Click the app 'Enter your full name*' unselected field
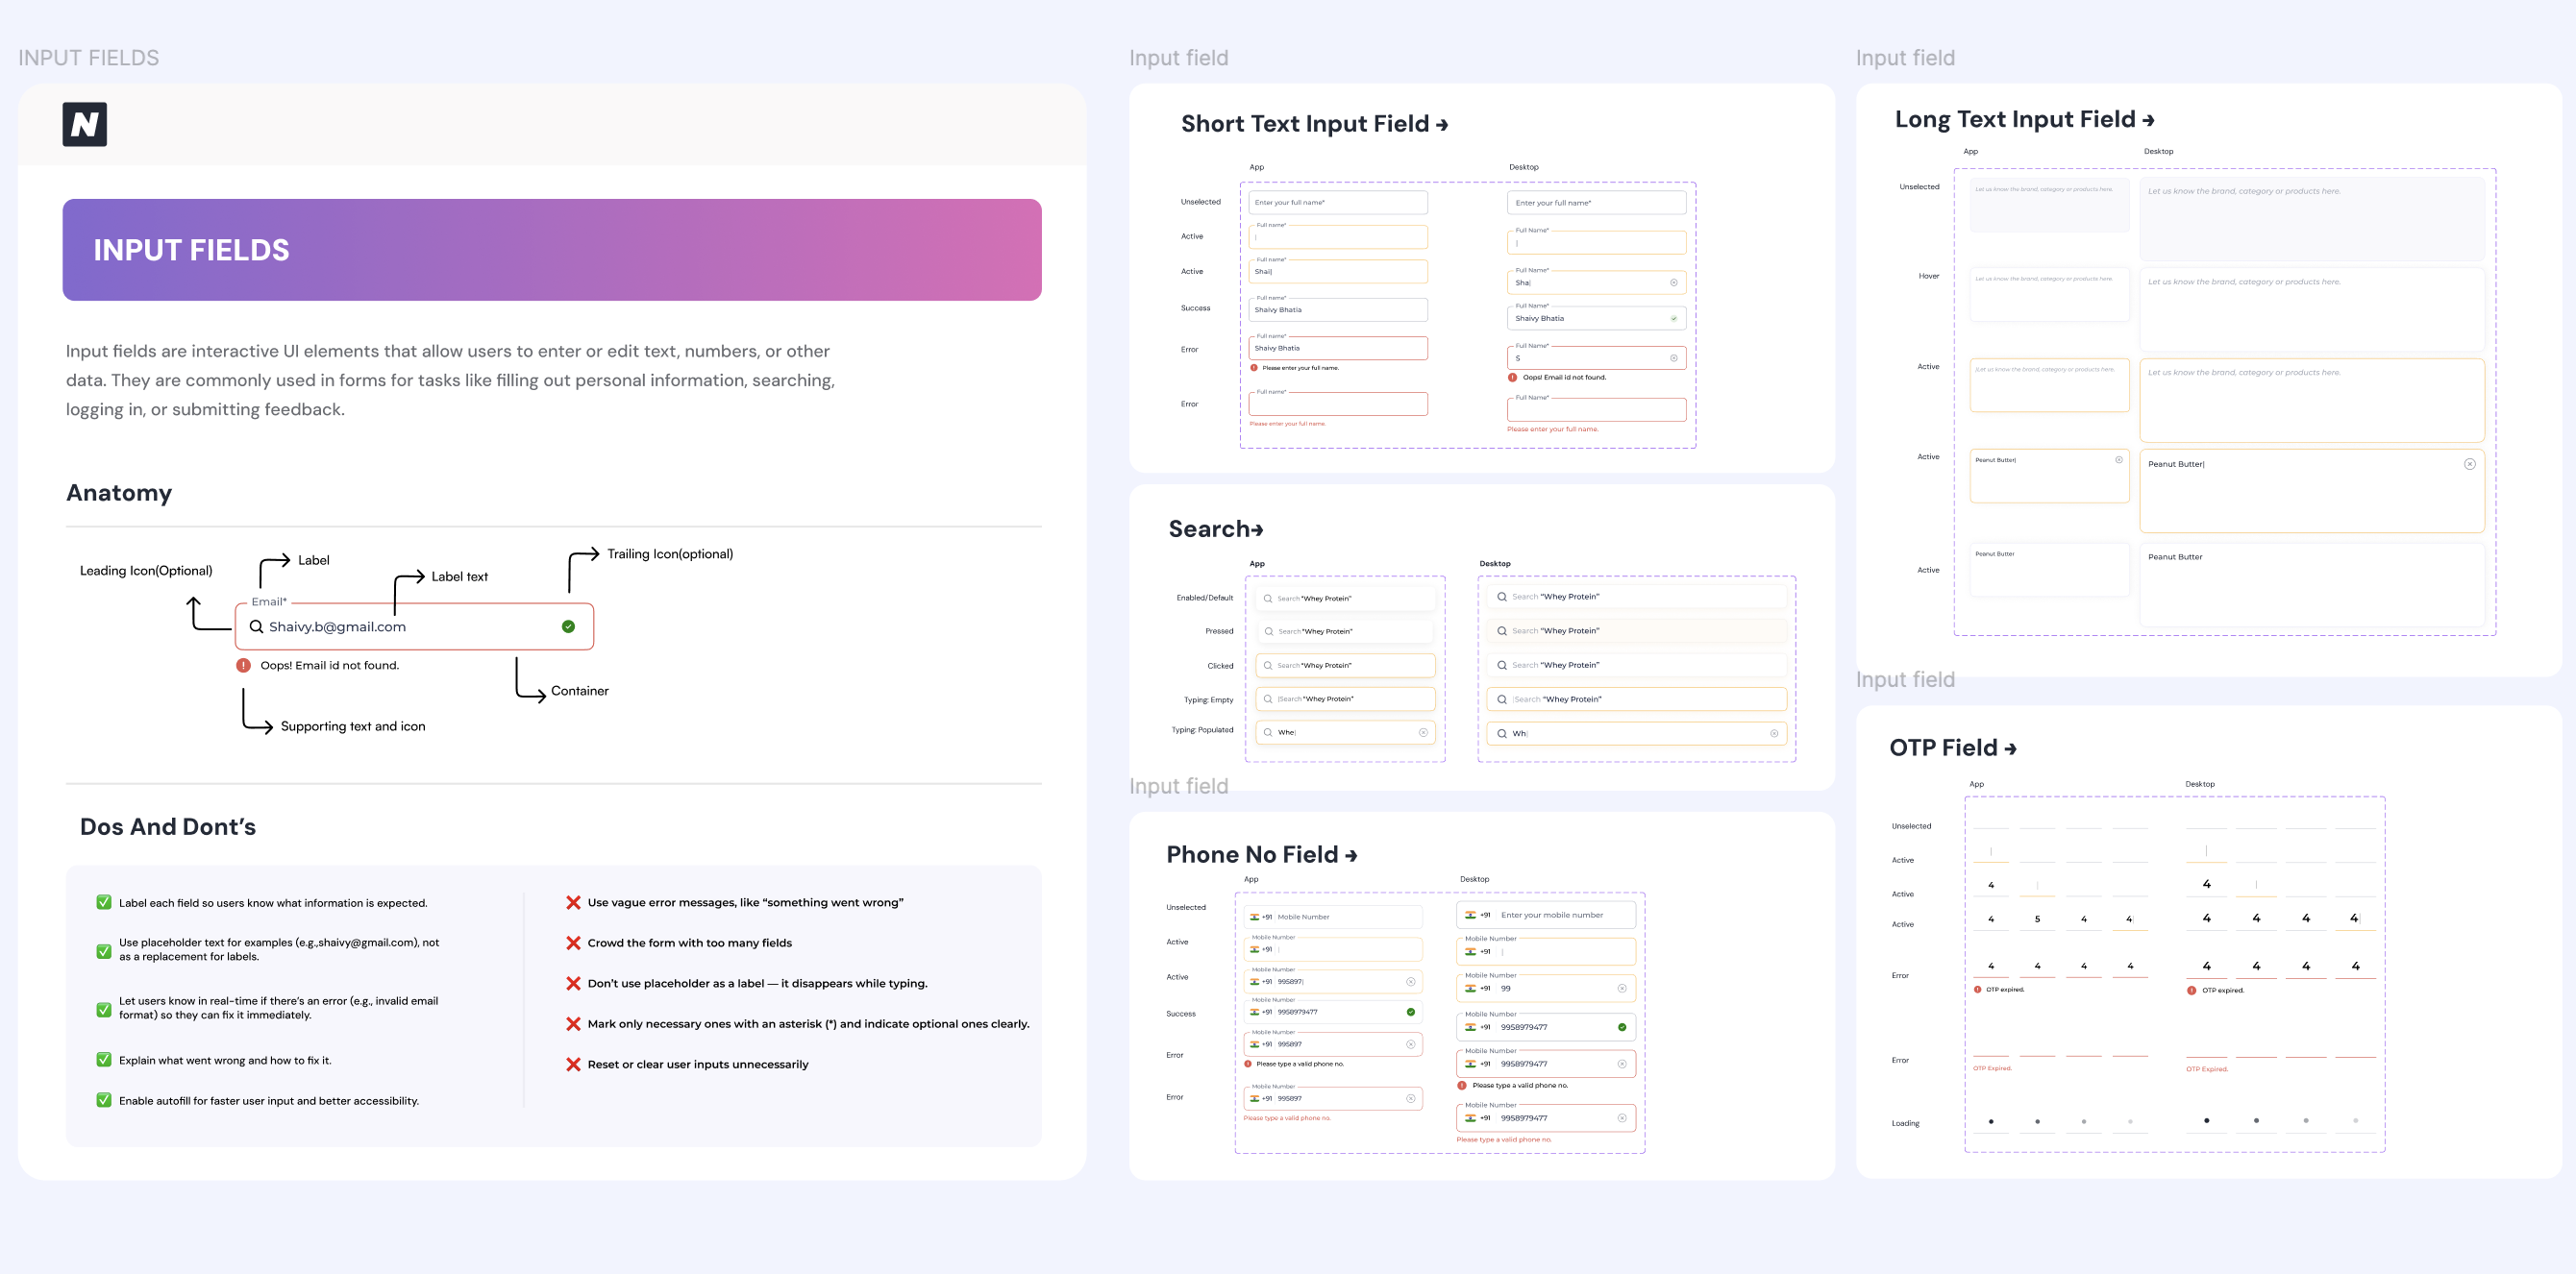The width and height of the screenshot is (2576, 1274). (x=1338, y=202)
